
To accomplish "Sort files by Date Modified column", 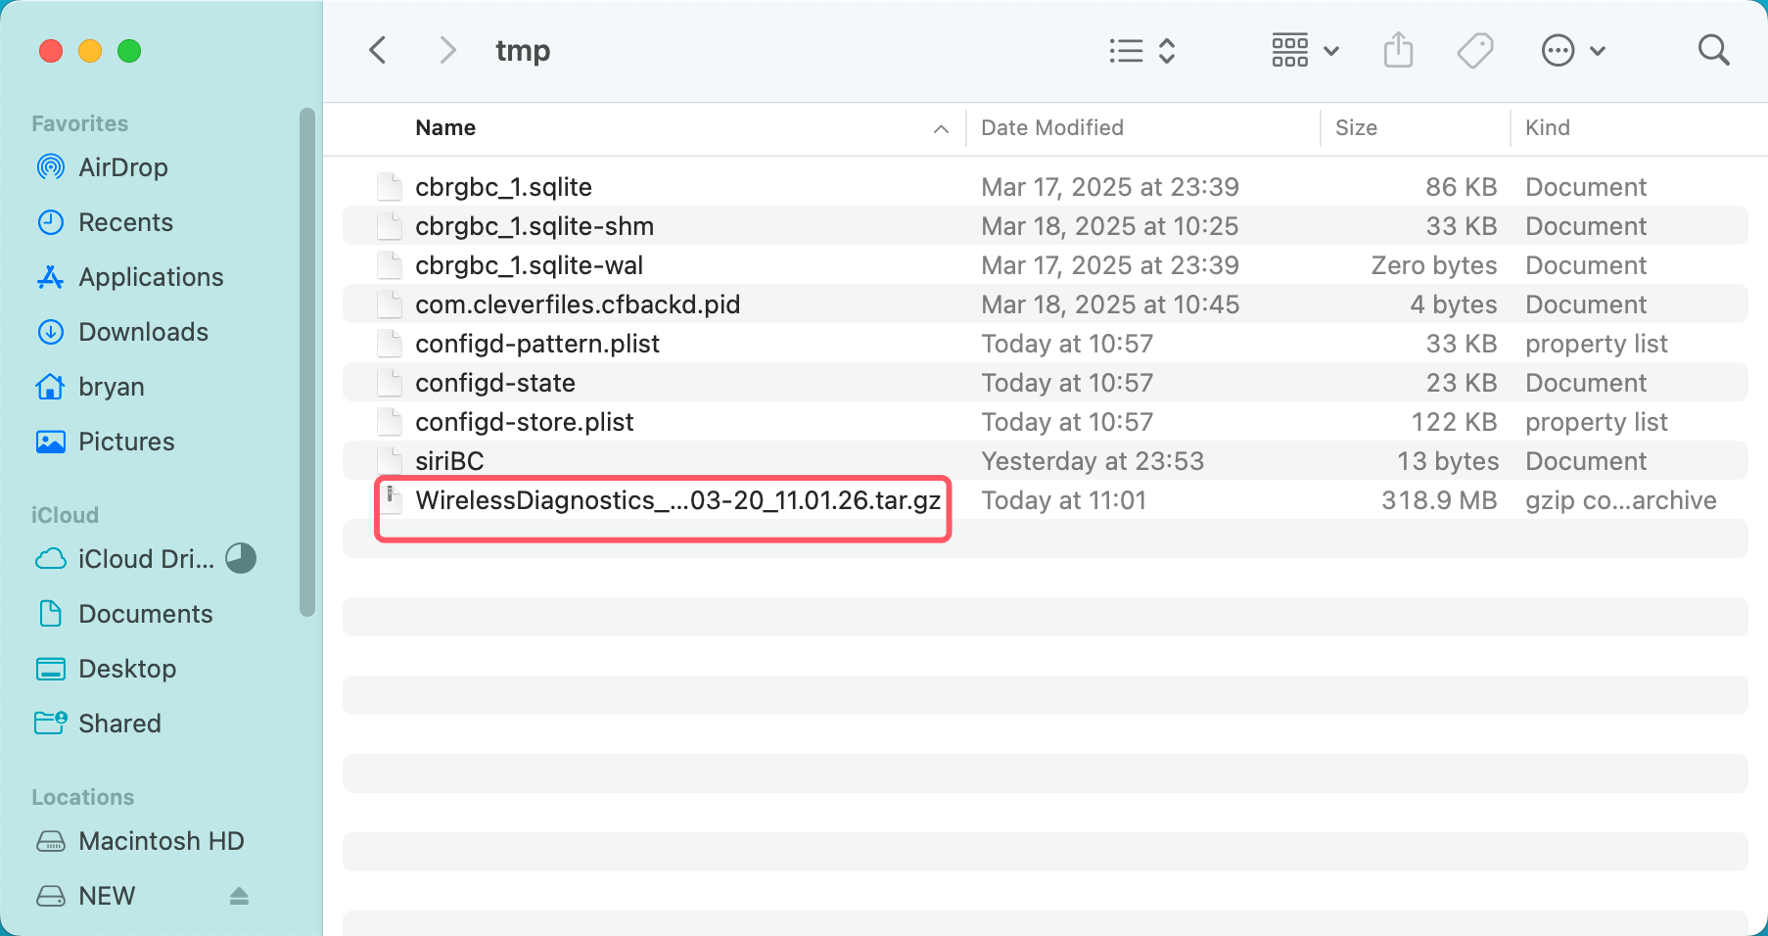I will (1051, 127).
